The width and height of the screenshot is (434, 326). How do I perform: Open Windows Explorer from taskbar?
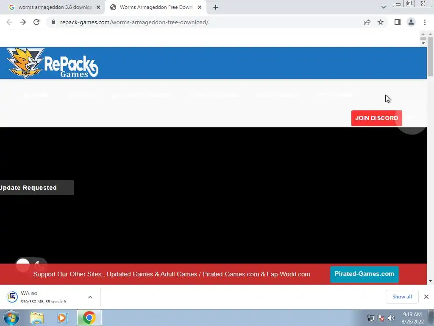pos(37,318)
